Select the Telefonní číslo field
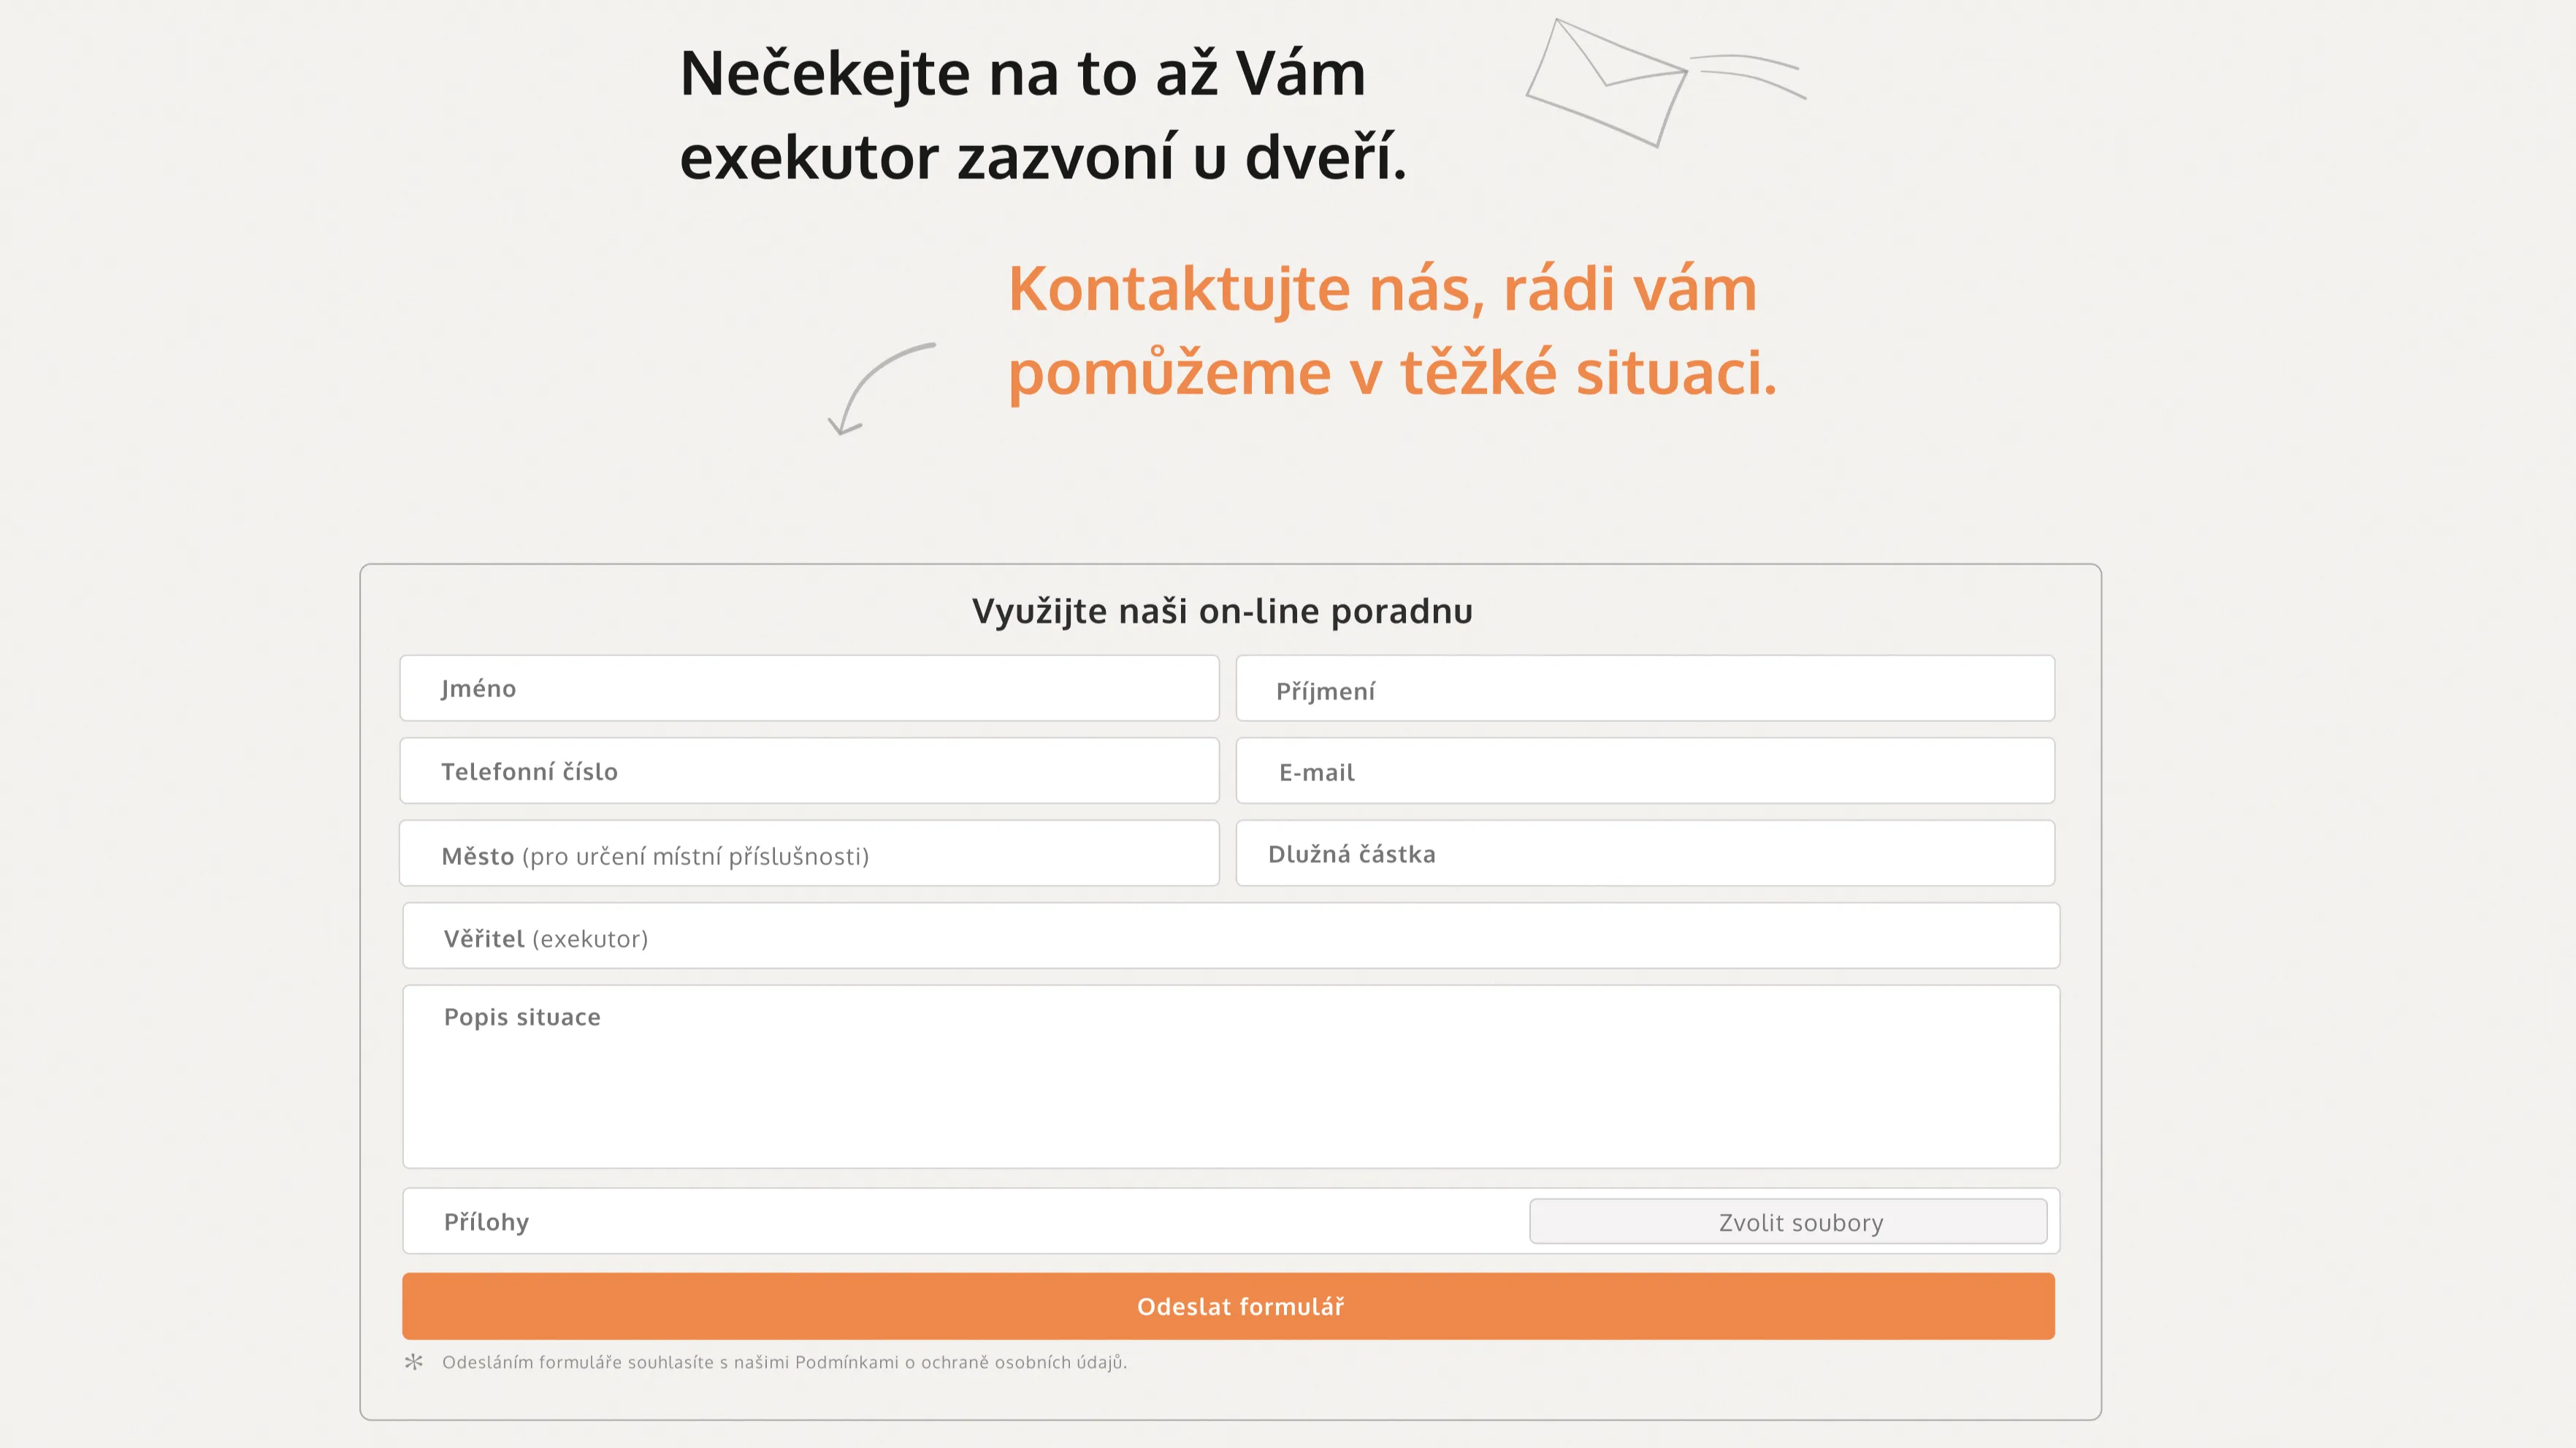2576x1448 pixels. [809, 771]
